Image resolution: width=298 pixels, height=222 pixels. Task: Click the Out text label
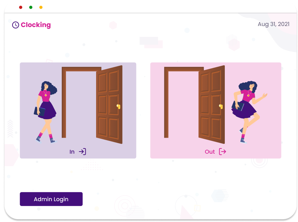click(210, 152)
